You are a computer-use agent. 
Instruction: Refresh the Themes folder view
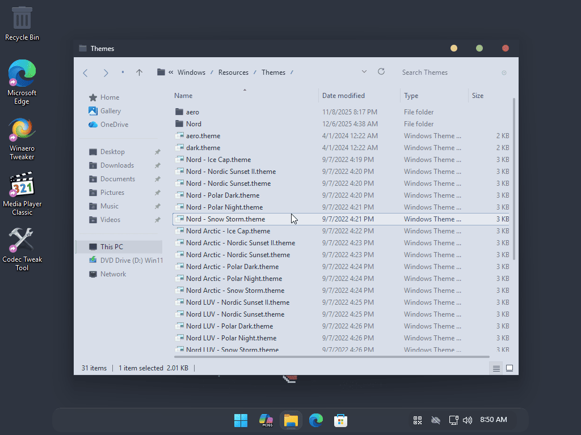click(x=381, y=72)
